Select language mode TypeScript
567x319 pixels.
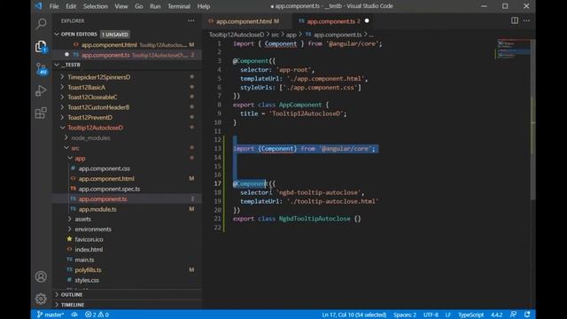point(470,315)
